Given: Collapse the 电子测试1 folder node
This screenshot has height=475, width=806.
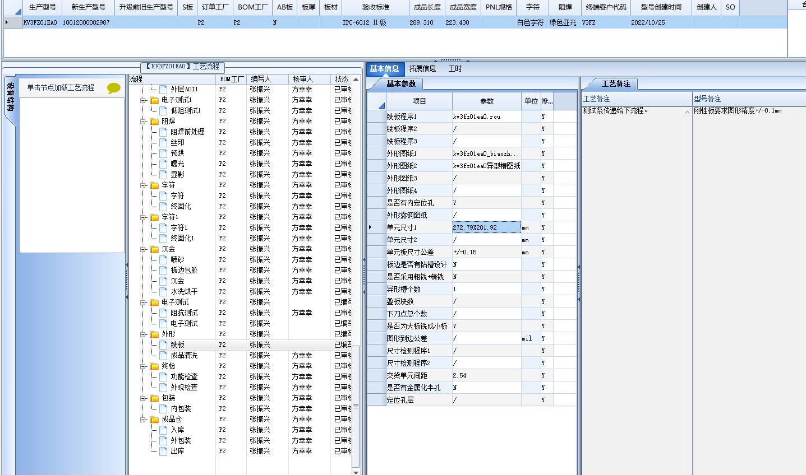Looking at the screenshot, I should coord(144,100).
